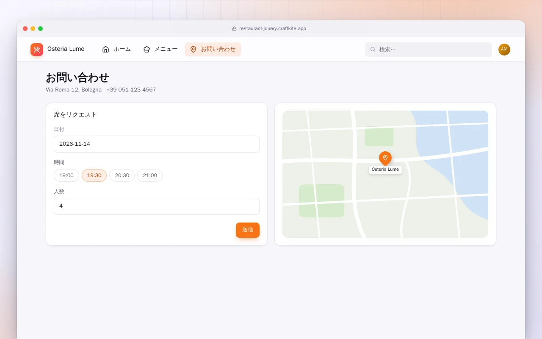The width and height of the screenshot is (542, 339).
Task: Open the メニュー nav item
Action: pos(160,49)
